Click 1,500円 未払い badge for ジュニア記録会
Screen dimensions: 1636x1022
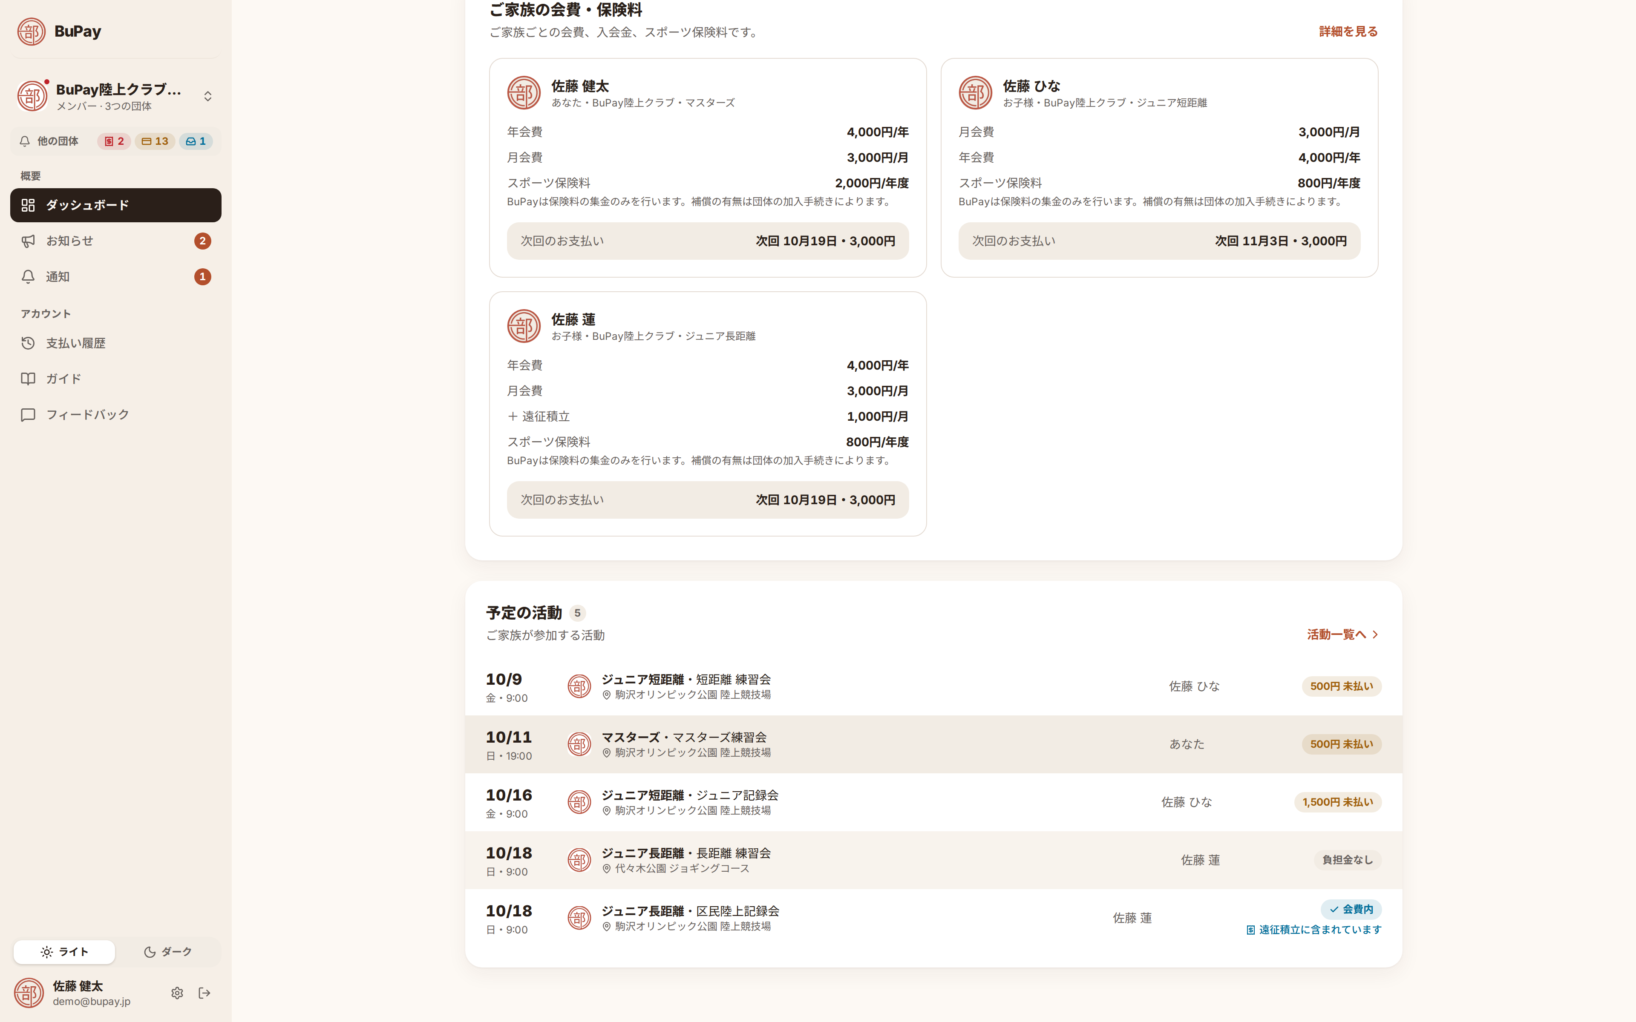tap(1337, 802)
